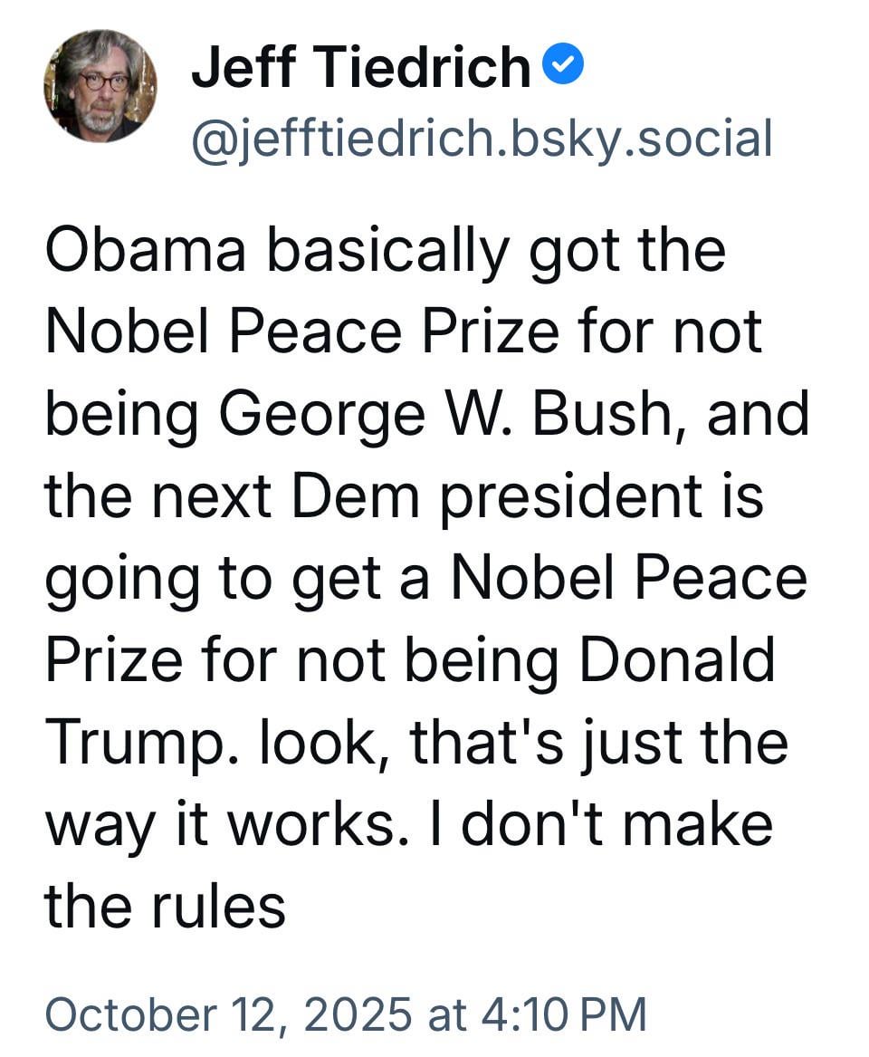Click the word going in the post

coord(121,580)
